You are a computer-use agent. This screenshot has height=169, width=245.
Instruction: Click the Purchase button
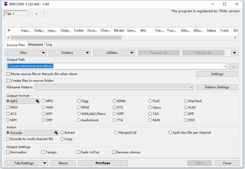point(103,163)
